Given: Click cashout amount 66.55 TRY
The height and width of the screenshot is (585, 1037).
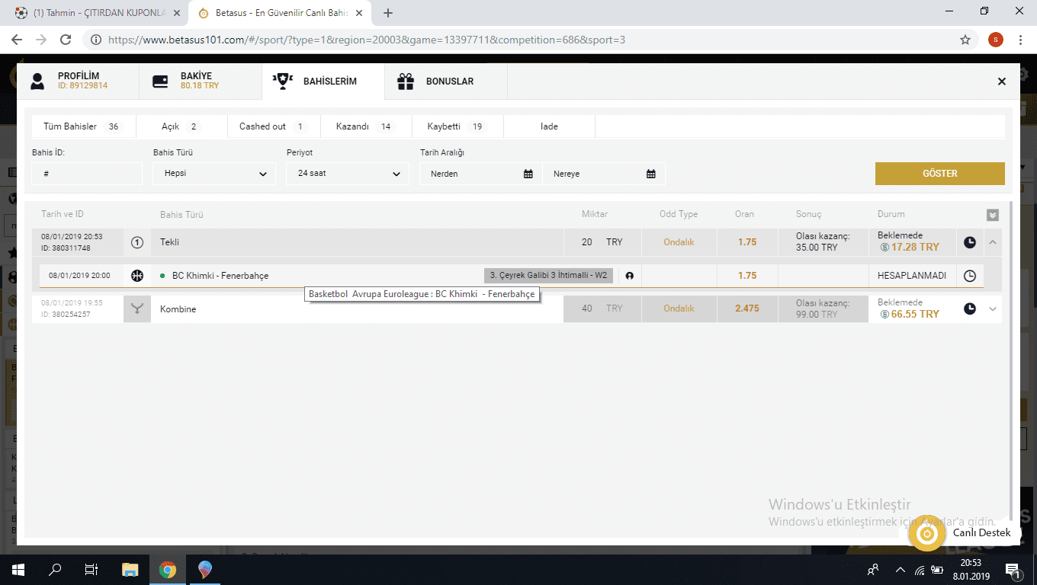Looking at the screenshot, I should click(x=909, y=314).
